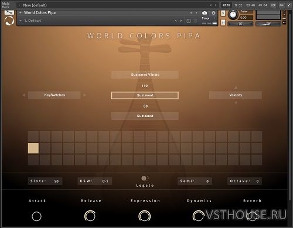The image size is (293, 228).
Task: Adjust the pan slider under the Tune knob
Action: pos(240,24)
